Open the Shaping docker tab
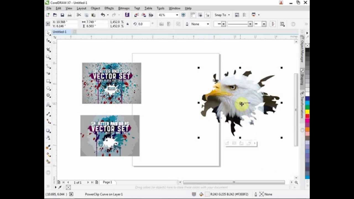Image resolution: width=354 pixels, height=199 pixels. click(x=302, y=78)
